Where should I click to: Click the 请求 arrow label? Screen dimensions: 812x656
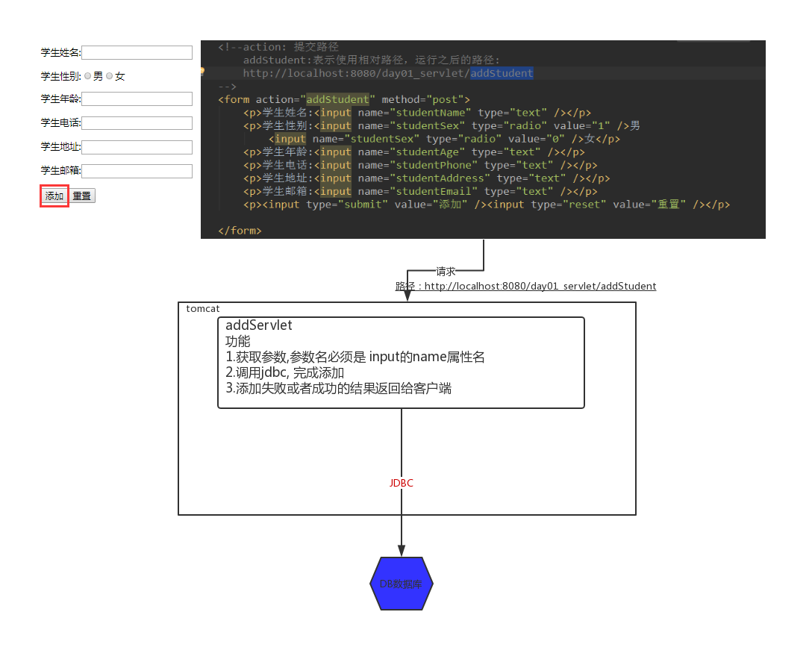(446, 271)
